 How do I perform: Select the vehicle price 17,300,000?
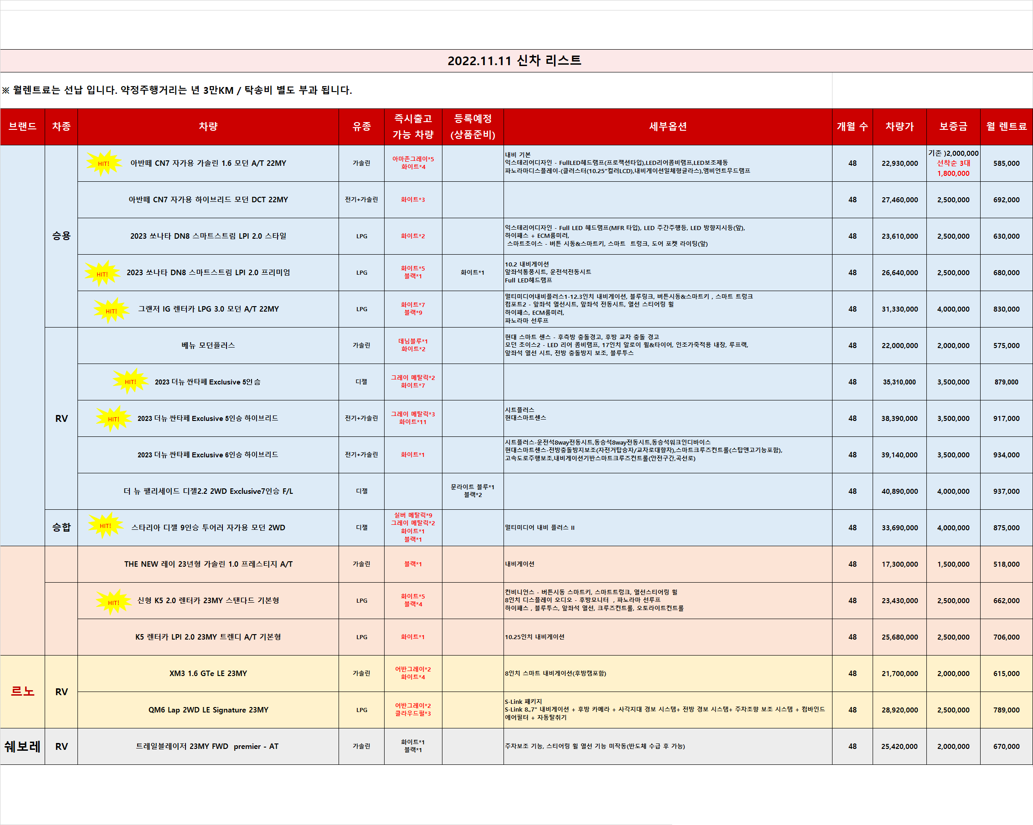[900, 564]
